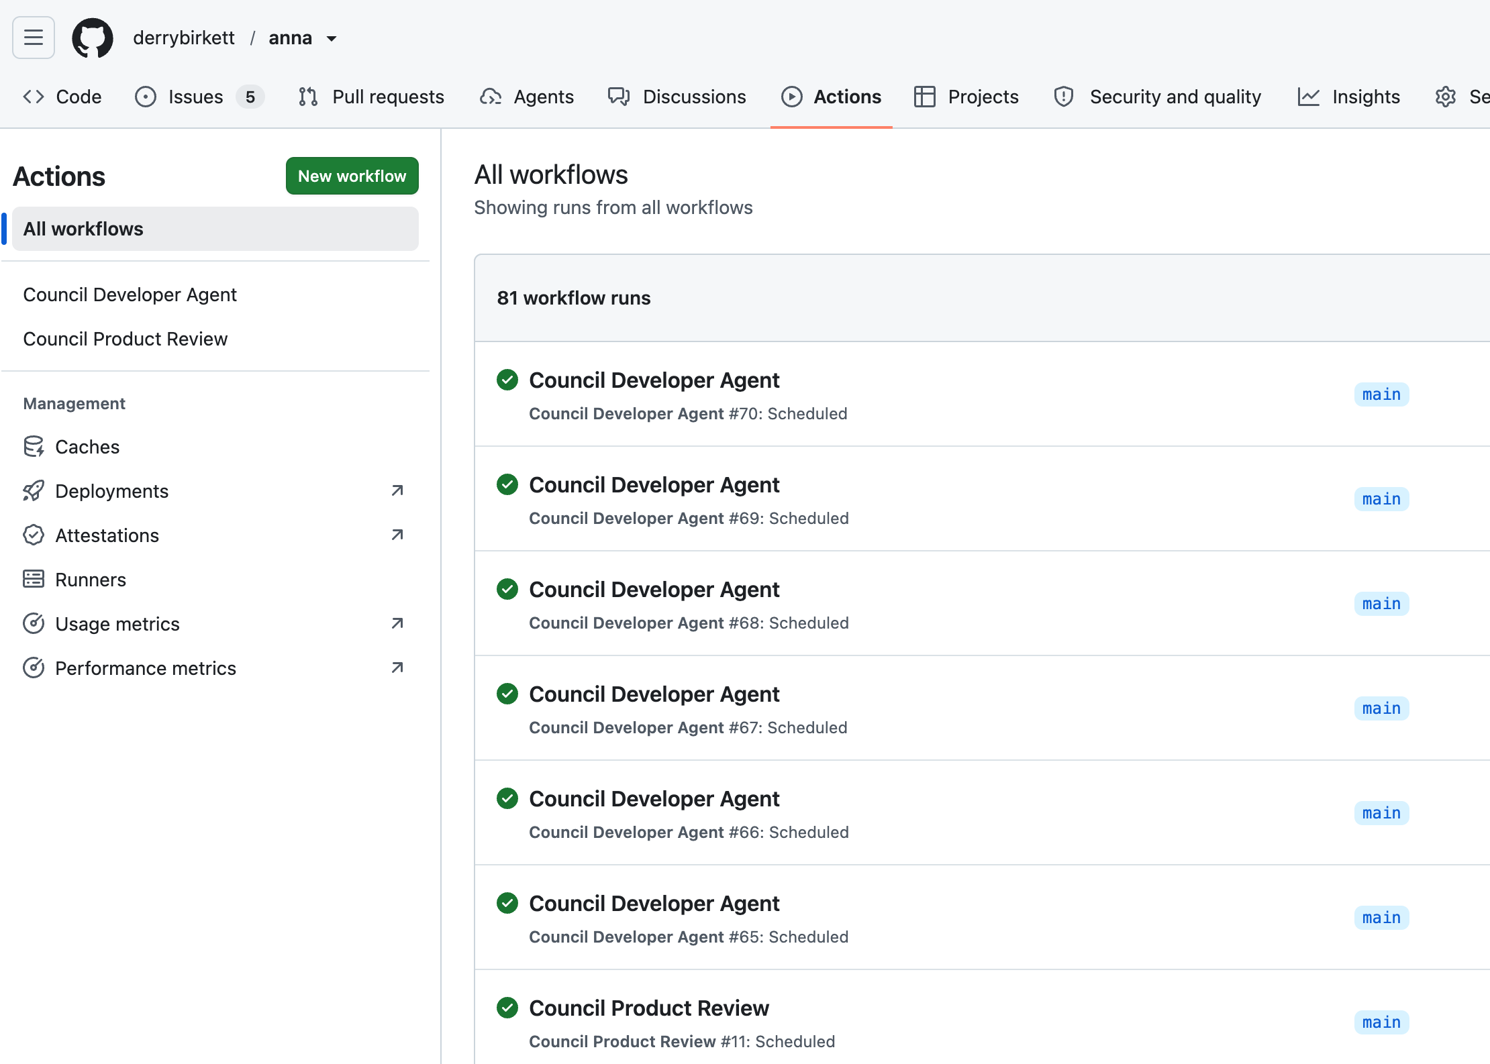Click the Code tab angle-brackets icon
Image resolution: width=1490 pixels, height=1064 pixels.
[x=34, y=97]
